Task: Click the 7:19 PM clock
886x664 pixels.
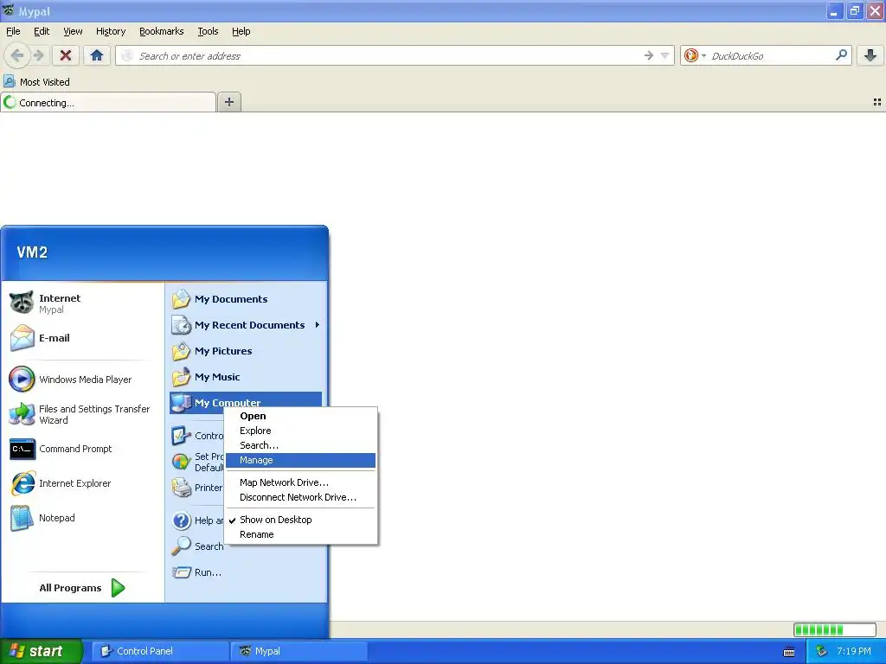Action: pyautogui.click(x=854, y=651)
